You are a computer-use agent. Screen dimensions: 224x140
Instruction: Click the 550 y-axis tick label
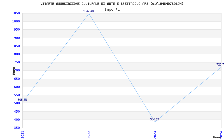pyautogui.click(x=17, y=95)
